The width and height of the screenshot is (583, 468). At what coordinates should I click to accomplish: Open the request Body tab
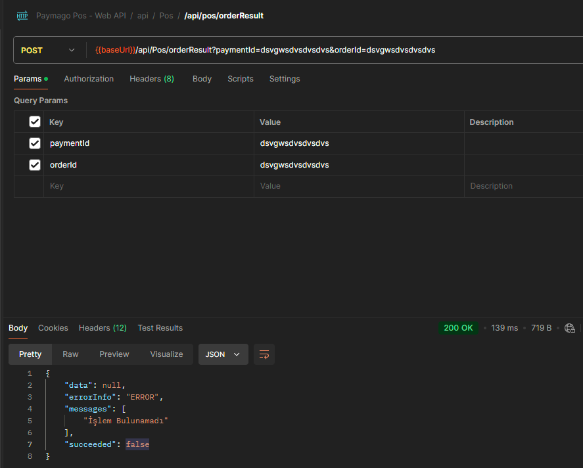[x=202, y=79]
